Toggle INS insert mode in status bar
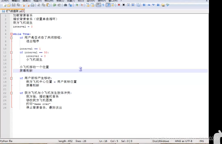The image size is (222, 144). pos(202,141)
